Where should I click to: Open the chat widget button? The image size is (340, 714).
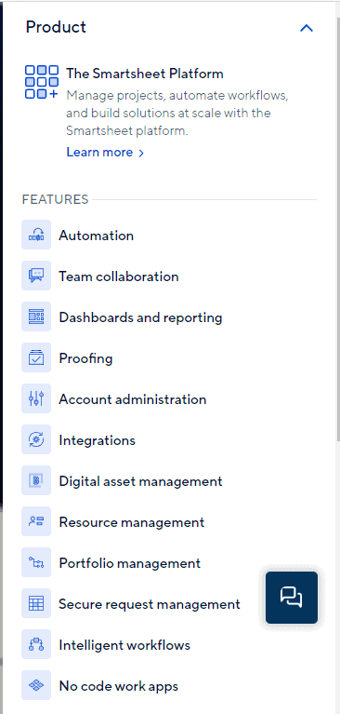point(292,598)
